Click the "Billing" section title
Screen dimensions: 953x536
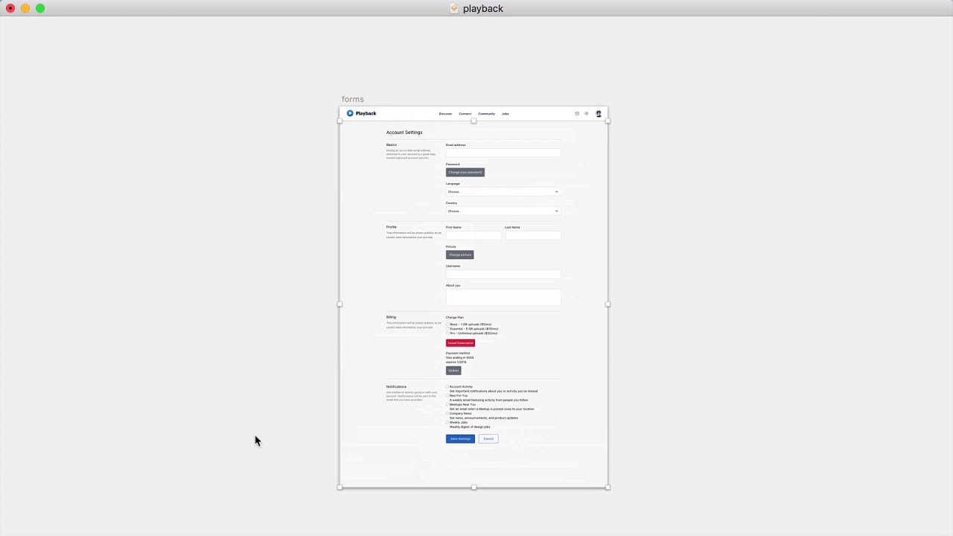pyautogui.click(x=391, y=317)
